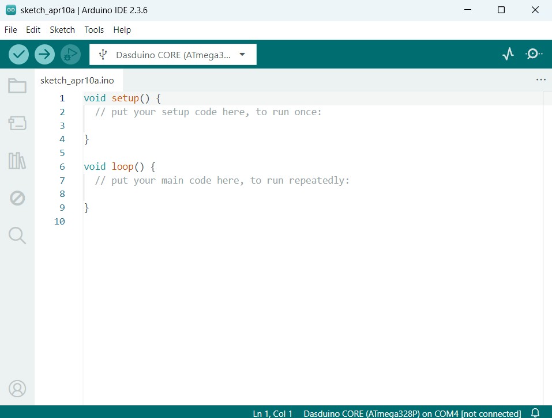Open the editor tab three-dots menu
552x418 pixels.
point(540,80)
